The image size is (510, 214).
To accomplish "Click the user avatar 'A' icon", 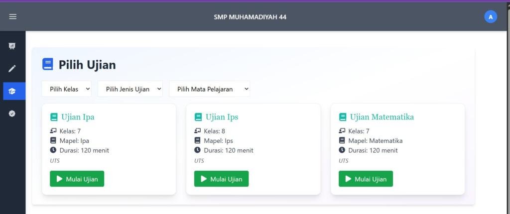I will (x=490, y=17).
